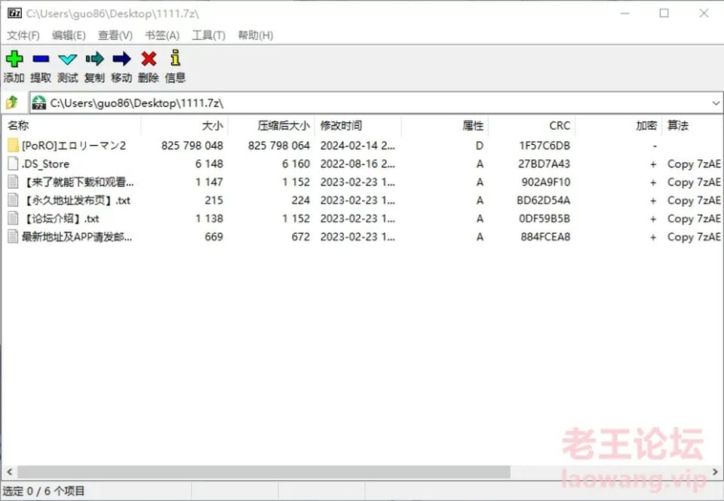Open the 工具(T) menu
Screen dimensions: 724x501
[209, 35]
